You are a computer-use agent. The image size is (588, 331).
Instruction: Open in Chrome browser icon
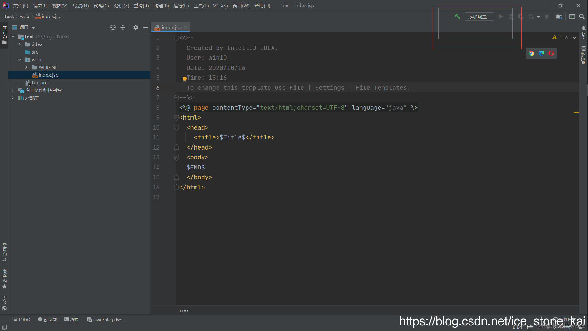(x=531, y=53)
